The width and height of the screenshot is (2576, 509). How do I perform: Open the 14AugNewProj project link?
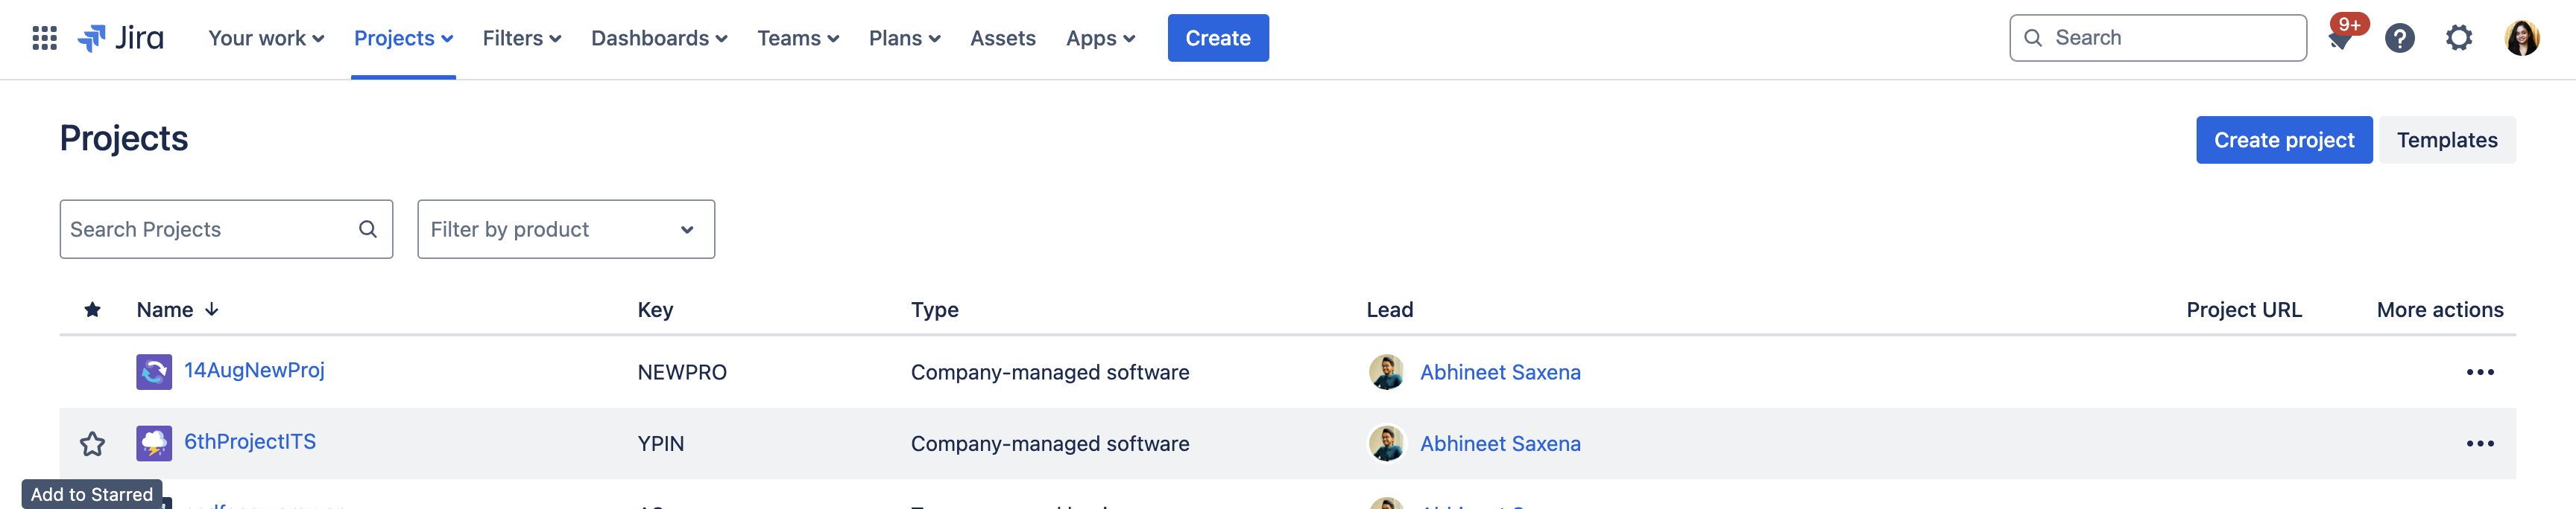coord(254,371)
